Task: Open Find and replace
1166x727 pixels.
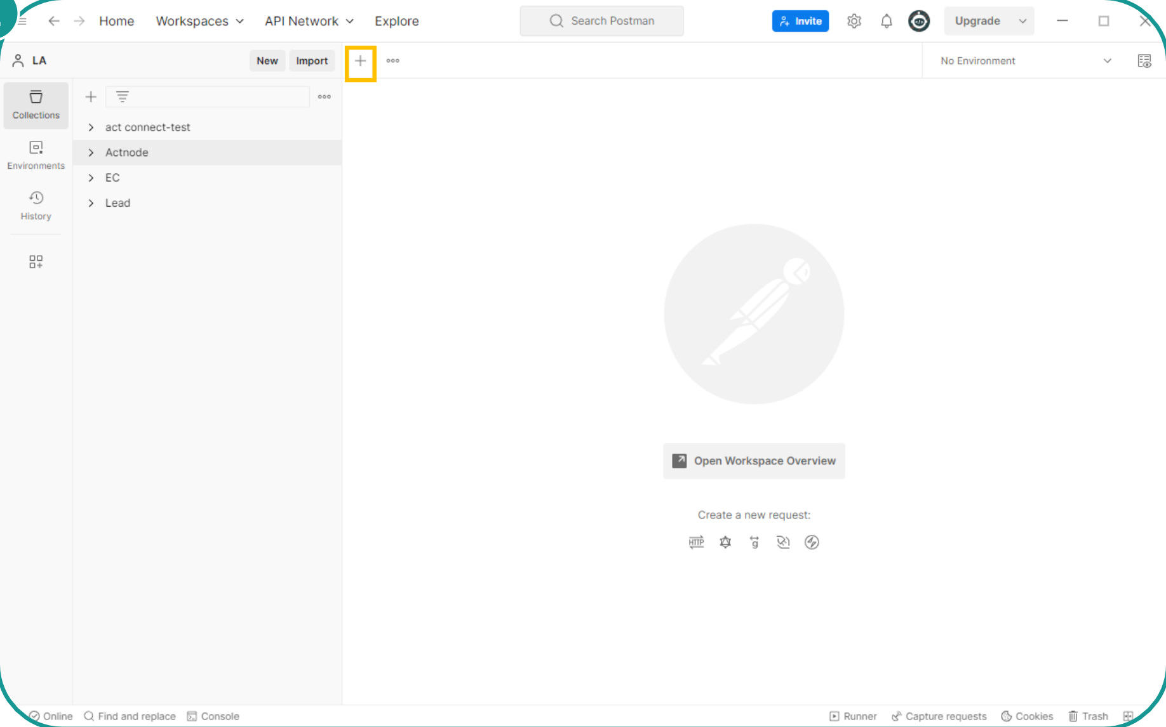Action: click(130, 716)
